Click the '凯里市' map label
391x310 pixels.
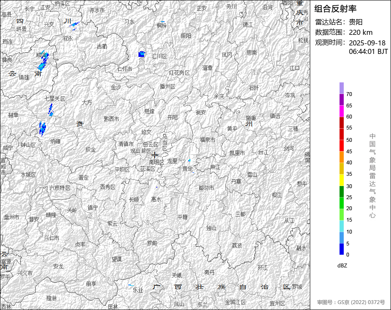237,153
